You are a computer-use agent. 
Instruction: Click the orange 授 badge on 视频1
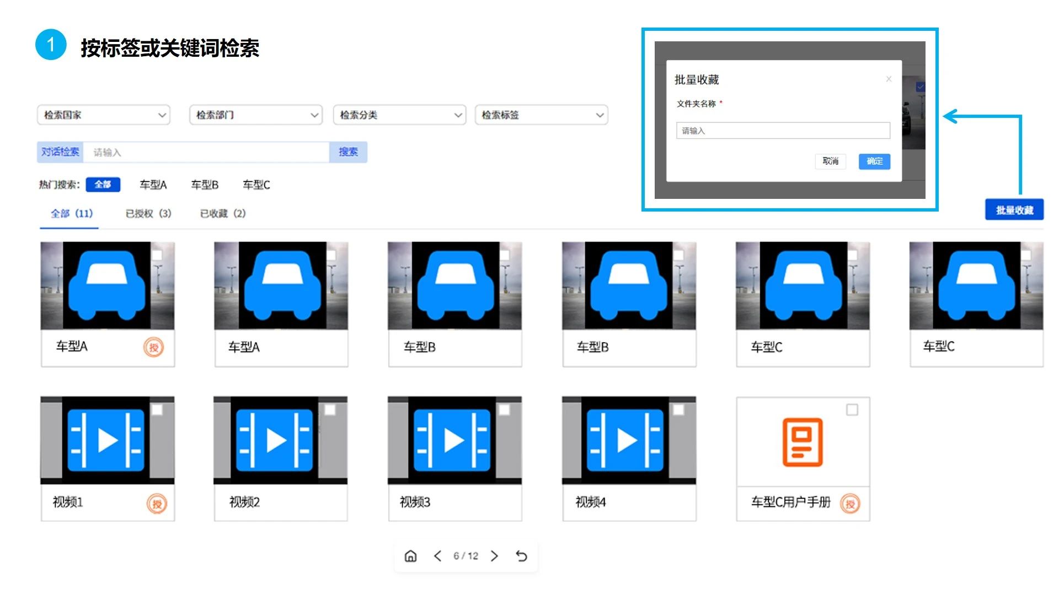157,504
